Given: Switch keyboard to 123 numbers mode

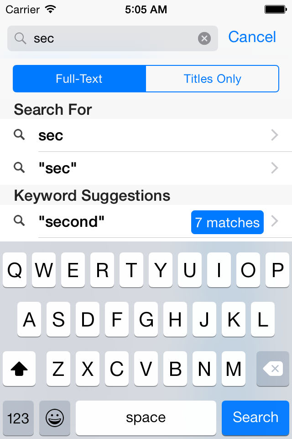Looking at the screenshot, I should [x=18, y=418].
